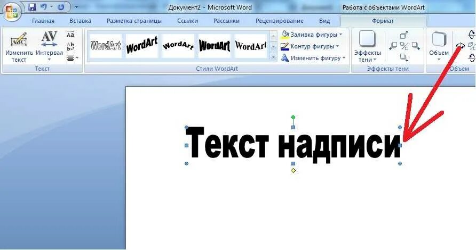Click the bottom-left corner sizing handle
The width and height of the screenshot is (476, 250).
click(186, 164)
